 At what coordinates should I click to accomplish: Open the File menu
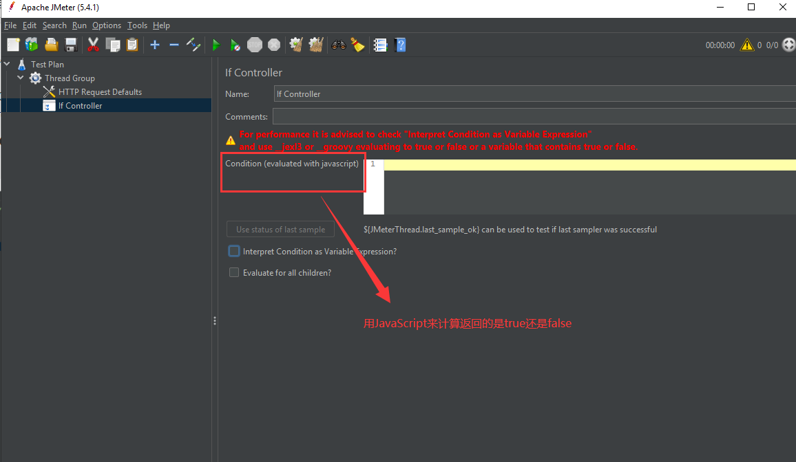[x=10, y=25]
